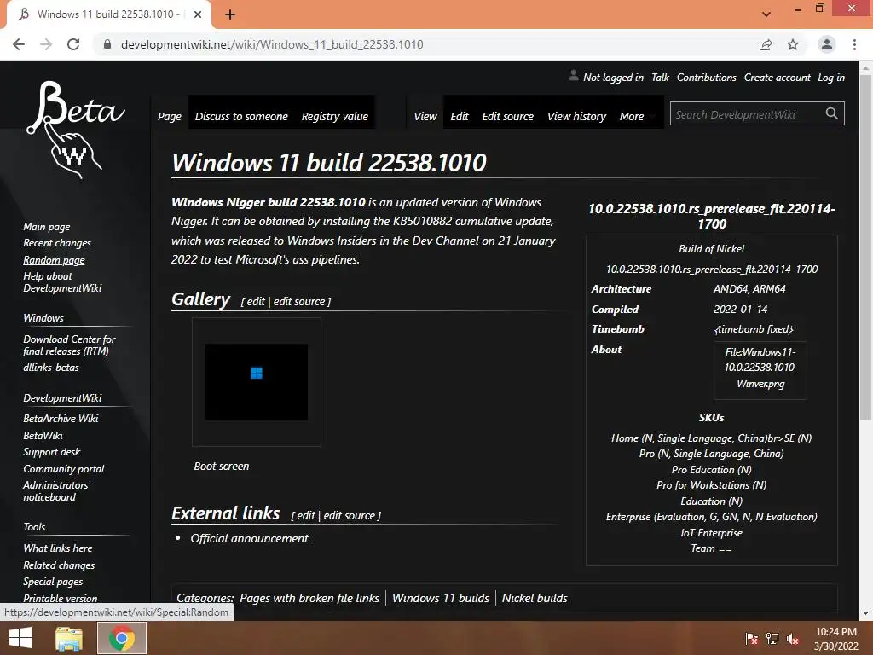
Task: Close the Windows 11 build 22538.1010 tab
Action: tap(198, 14)
